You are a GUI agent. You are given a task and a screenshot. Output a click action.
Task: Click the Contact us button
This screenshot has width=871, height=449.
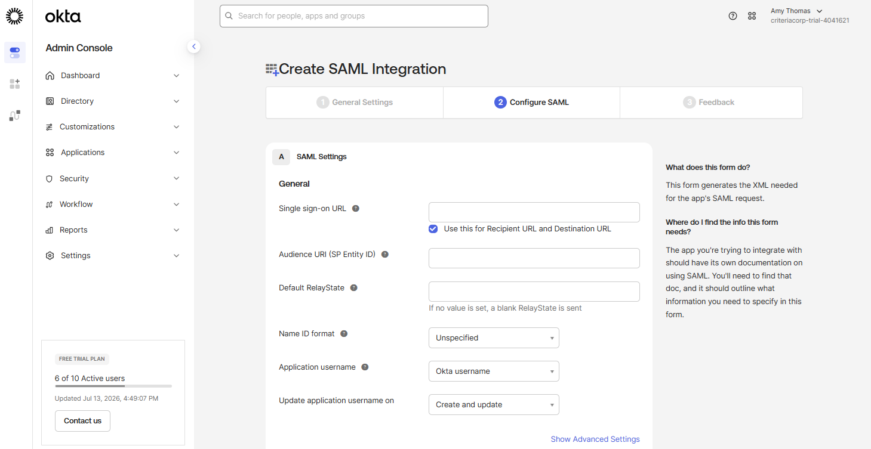pyautogui.click(x=82, y=421)
